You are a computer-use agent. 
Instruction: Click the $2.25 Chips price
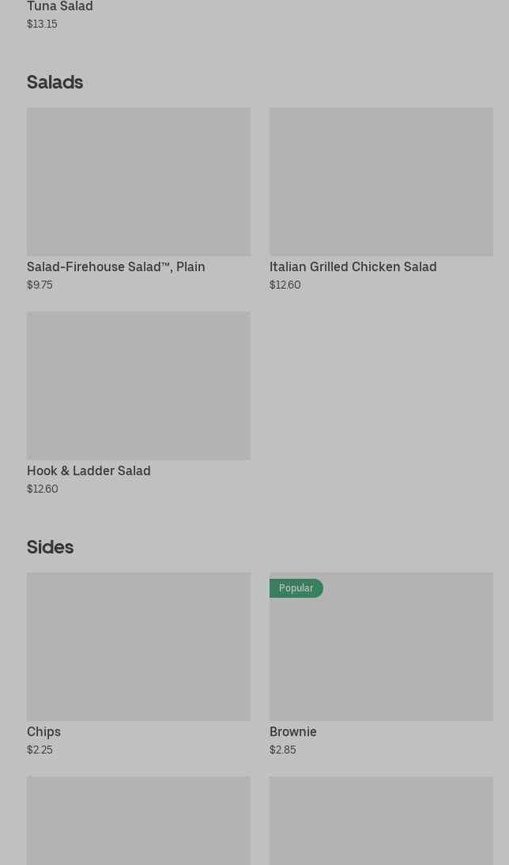tap(40, 750)
